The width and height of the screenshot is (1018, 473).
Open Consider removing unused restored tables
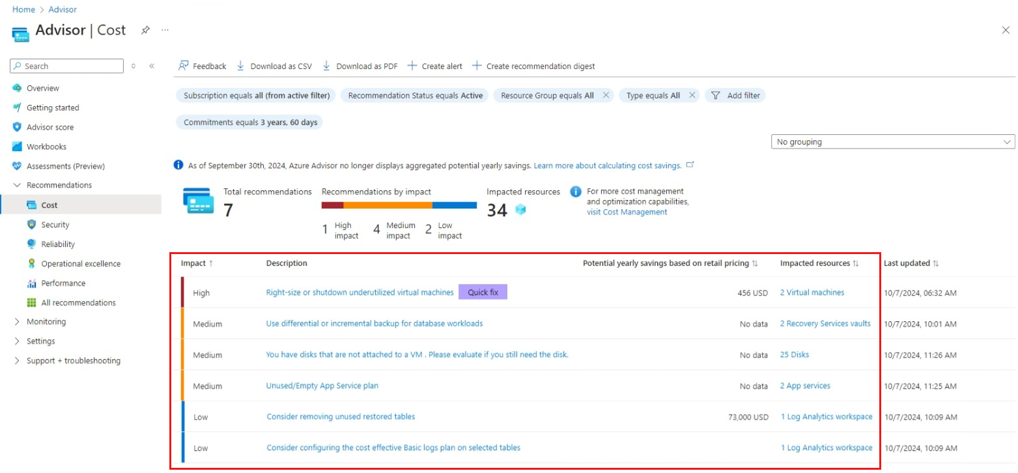[341, 416]
